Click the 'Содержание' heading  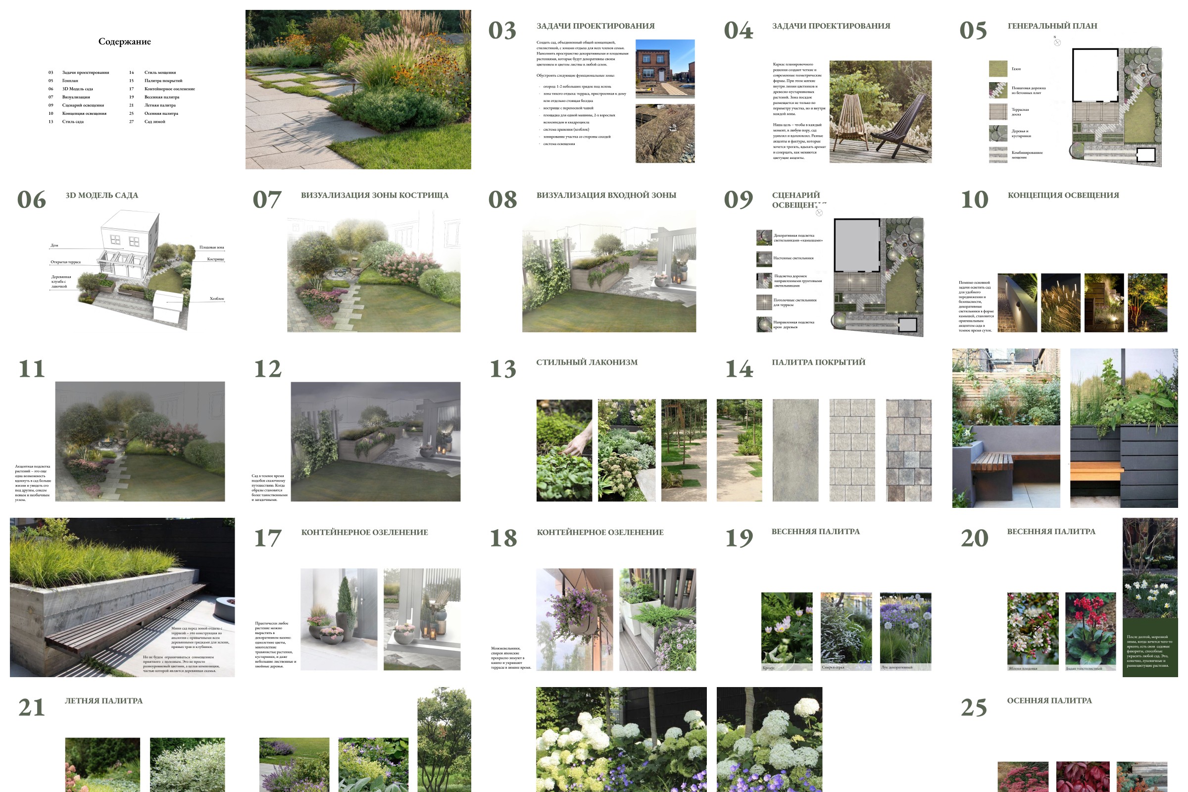click(124, 42)
